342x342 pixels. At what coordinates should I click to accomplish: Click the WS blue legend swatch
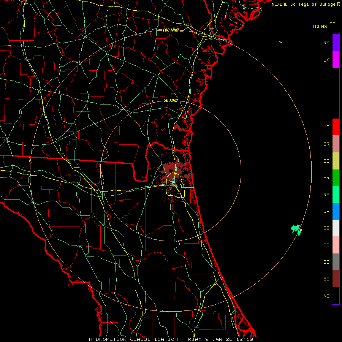pos(336,211)
